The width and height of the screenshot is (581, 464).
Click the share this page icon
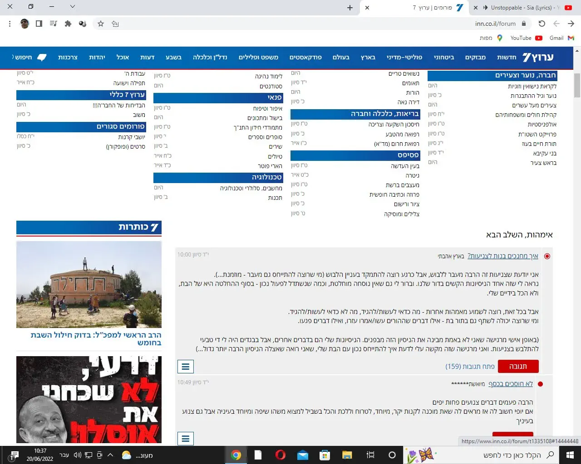click(115, 24)
